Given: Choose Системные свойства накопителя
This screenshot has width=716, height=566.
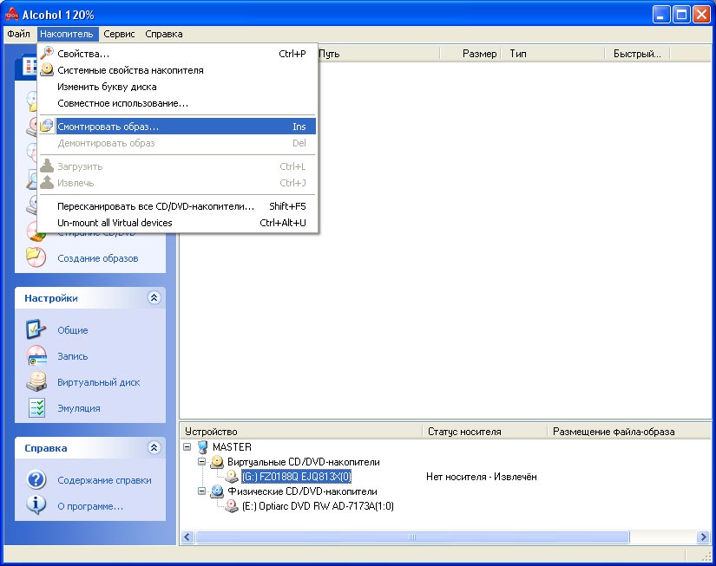Looking at the screenshot, I should pos(178,70).
